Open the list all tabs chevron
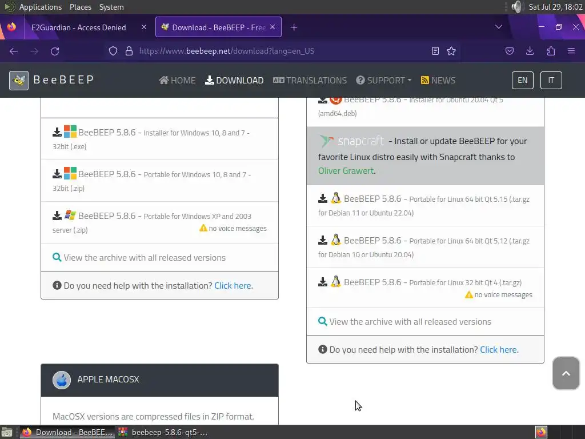This screenshot has width=585, height=439. pyautogui.click(x=498, y=27)
